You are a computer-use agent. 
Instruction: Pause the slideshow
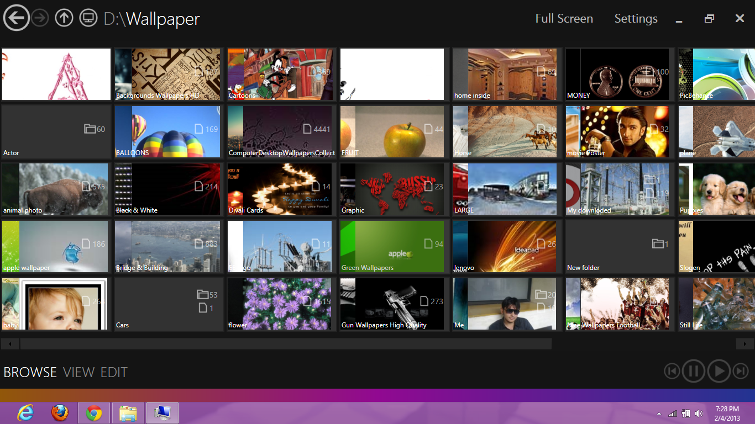pyautogui.click(x=694, y=371)
